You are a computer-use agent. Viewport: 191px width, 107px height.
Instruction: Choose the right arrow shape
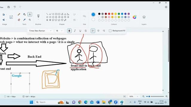click(56, 17)
